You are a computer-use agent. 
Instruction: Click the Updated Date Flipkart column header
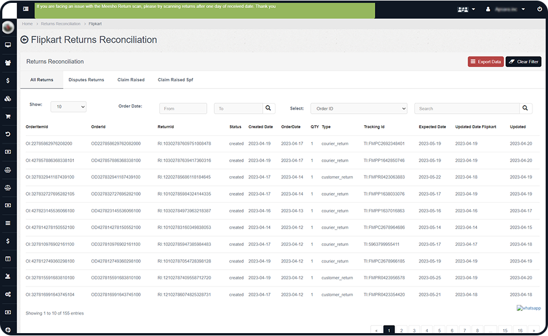point(476,127)
